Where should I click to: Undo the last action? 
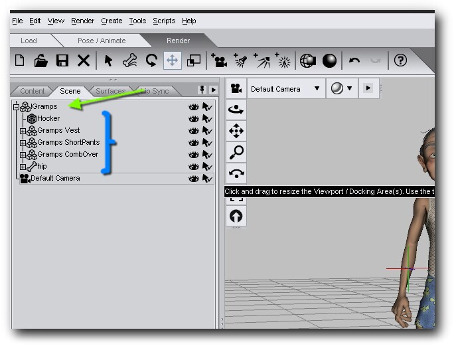click(x=354, y=60)
